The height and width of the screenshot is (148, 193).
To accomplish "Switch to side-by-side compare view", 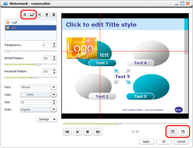I will tap(183, 132).
